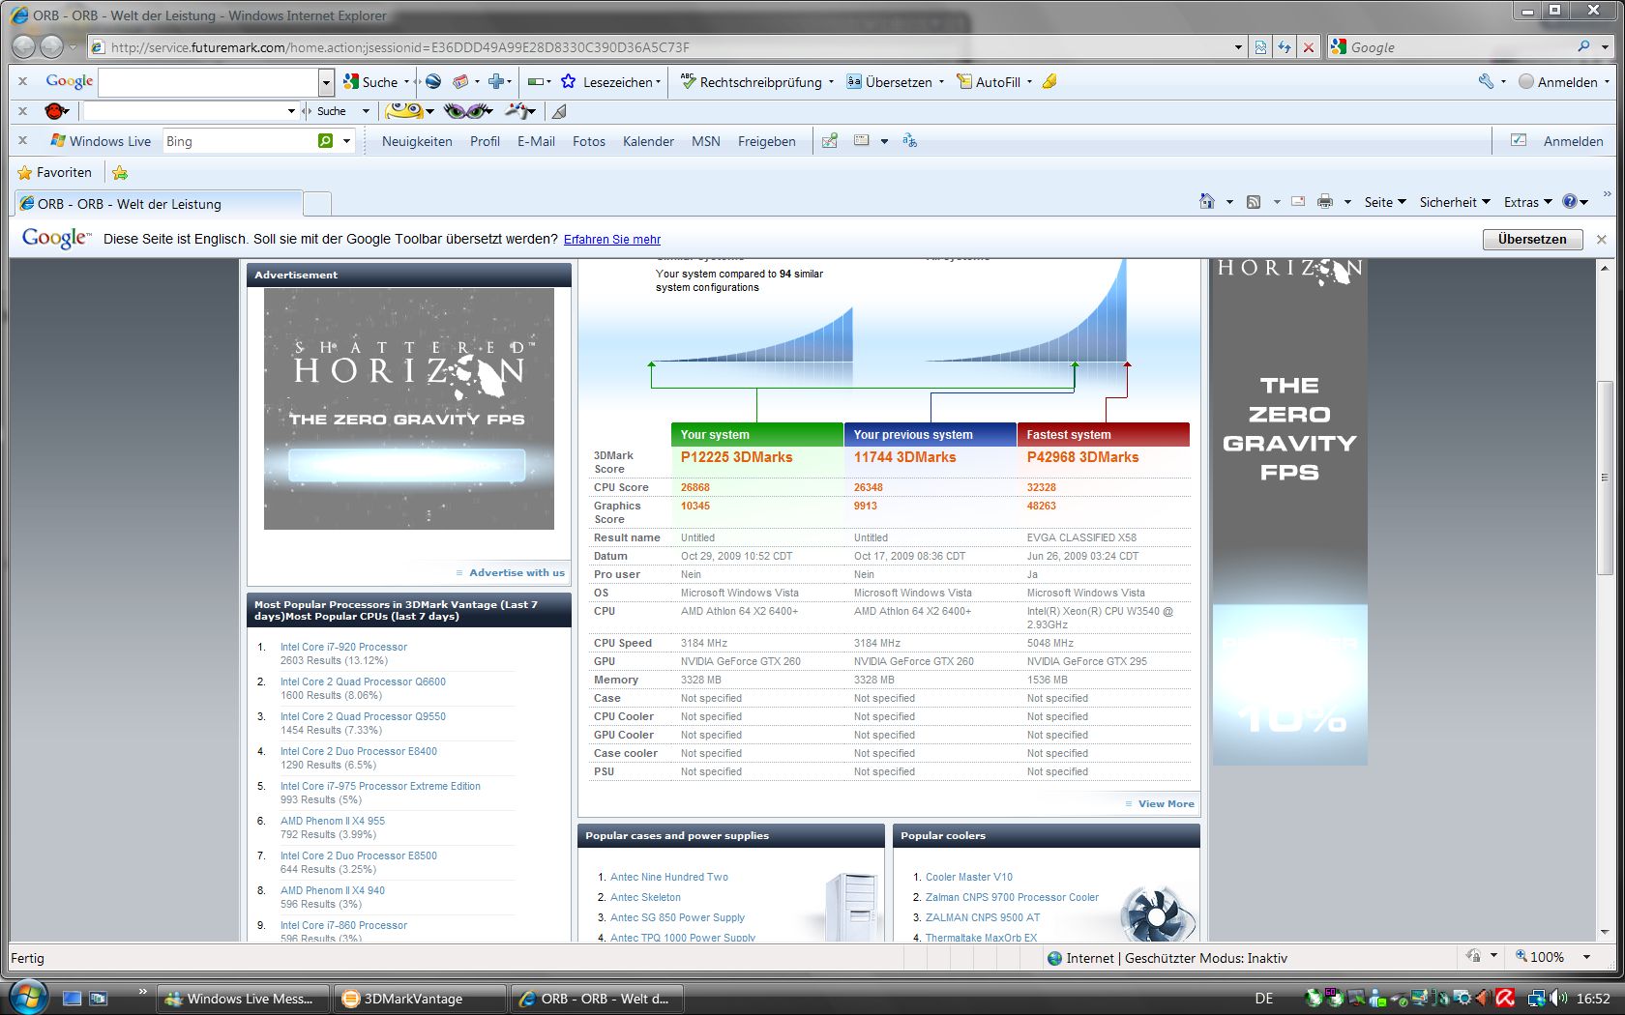
Task: Click the Print icon in command bar
Action: [x=1325, y=201]
